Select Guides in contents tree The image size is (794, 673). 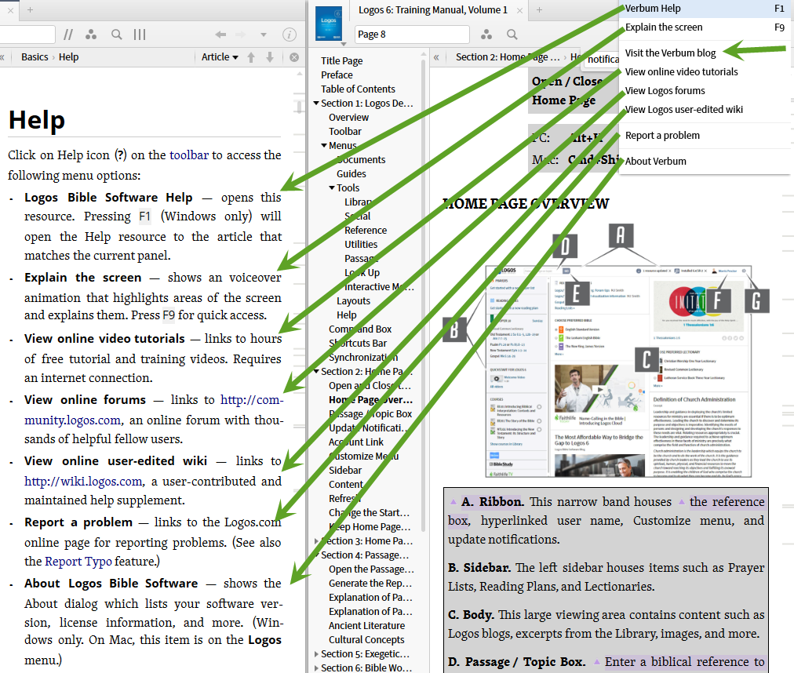(x=351, y=173)
